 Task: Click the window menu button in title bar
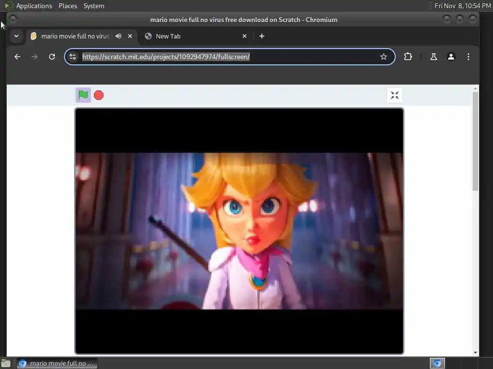pos(13,19)
